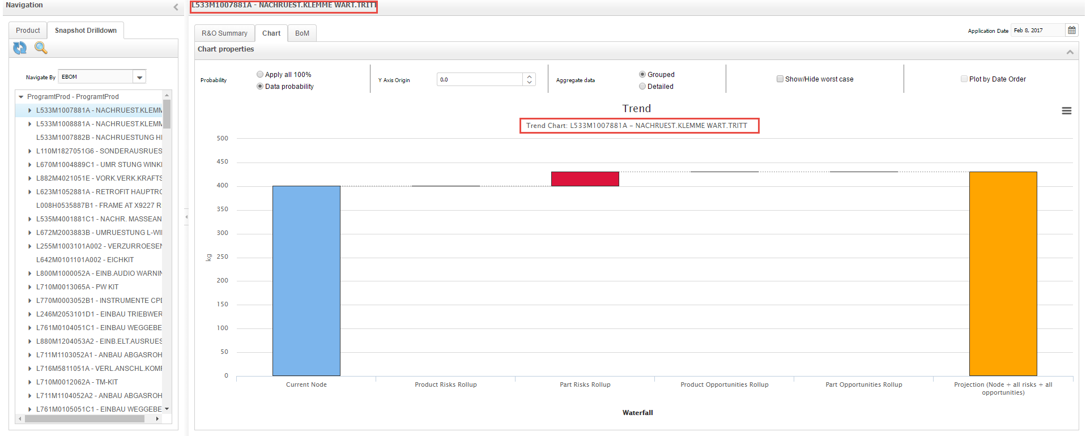Viewport: 1086px width, 436px height.
Task: Select the Apply all 100% radio button
Action: tap(260, 74)
